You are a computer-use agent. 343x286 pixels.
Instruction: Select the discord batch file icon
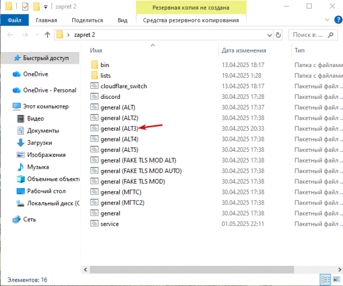pos(94,96)
